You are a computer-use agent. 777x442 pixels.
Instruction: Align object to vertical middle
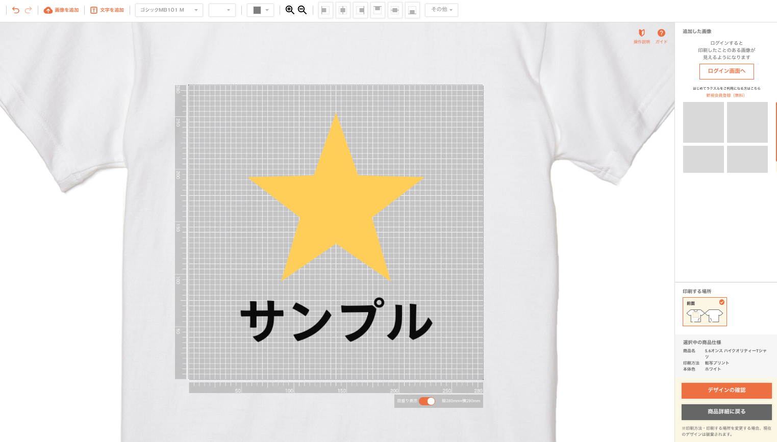[395, 10]
